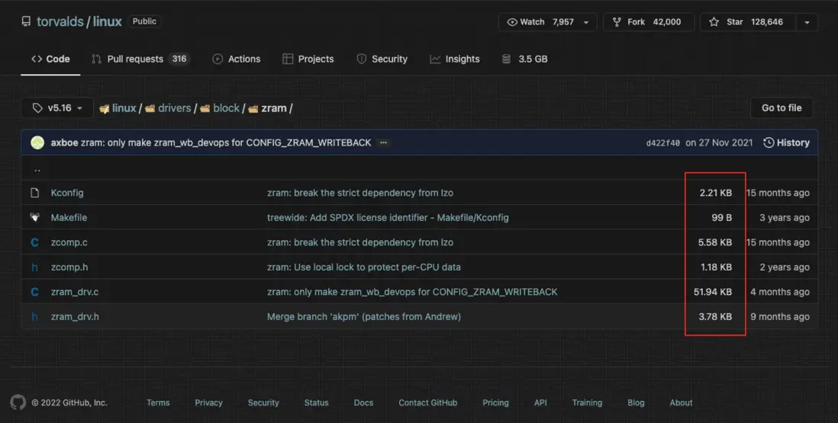
Task: Open footer Terms link
Action: pyautogui.click(x=158, y=402)
